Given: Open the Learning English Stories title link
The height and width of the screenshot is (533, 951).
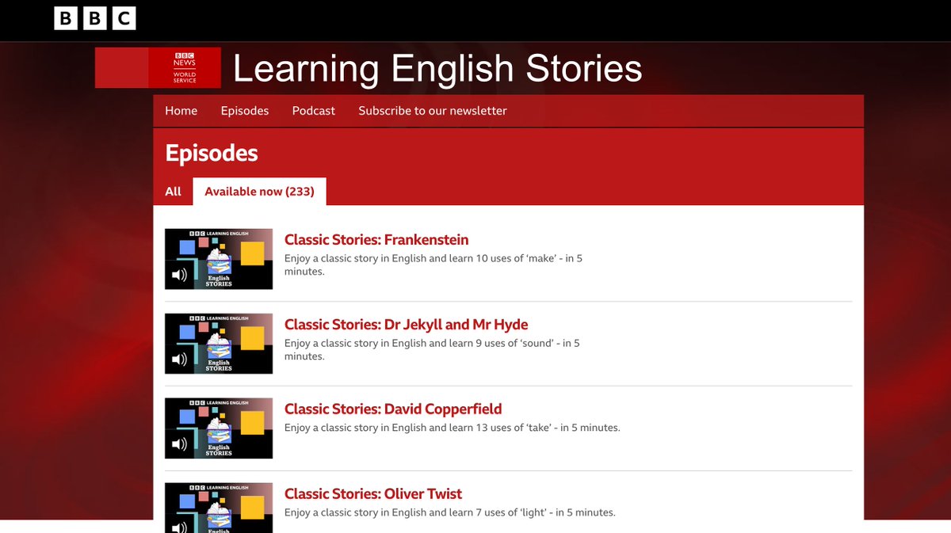Looking at the screenshot, I should 437,68.
